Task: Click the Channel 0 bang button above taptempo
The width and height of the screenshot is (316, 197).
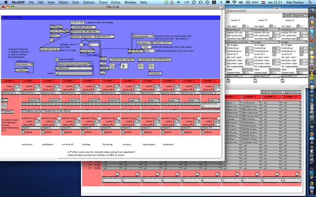Action: [4, 106]
